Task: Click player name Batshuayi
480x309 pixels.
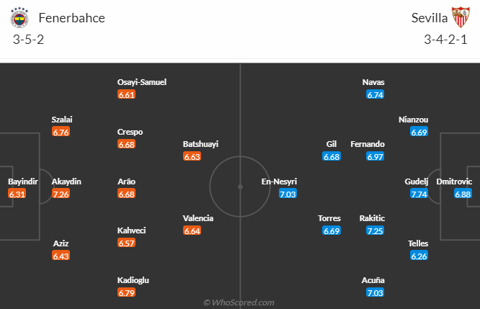Action: (x=200, y=144)
